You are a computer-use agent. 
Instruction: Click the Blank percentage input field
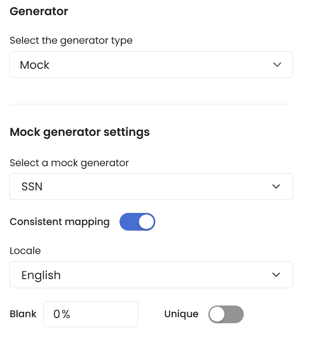pos(90,314)
